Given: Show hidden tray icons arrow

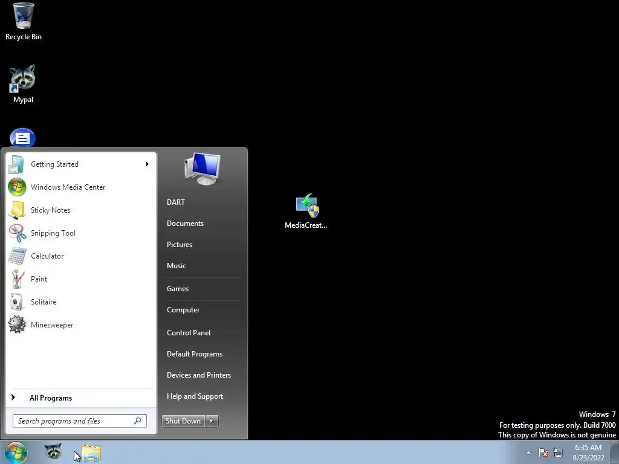Looking at the screenshot, I should point(528,453).
